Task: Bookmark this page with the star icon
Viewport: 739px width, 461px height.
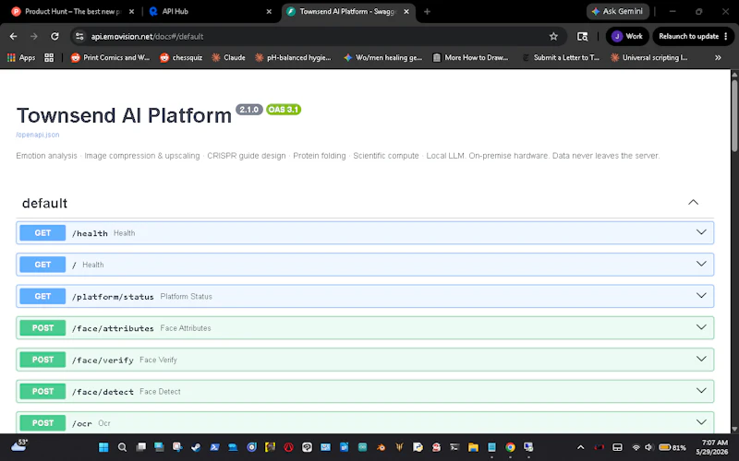Action: [x=553, y=36]
